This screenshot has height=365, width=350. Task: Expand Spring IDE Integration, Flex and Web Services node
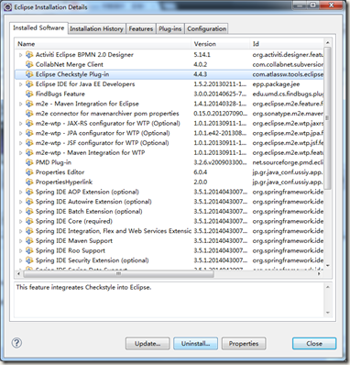pos(21,231)
